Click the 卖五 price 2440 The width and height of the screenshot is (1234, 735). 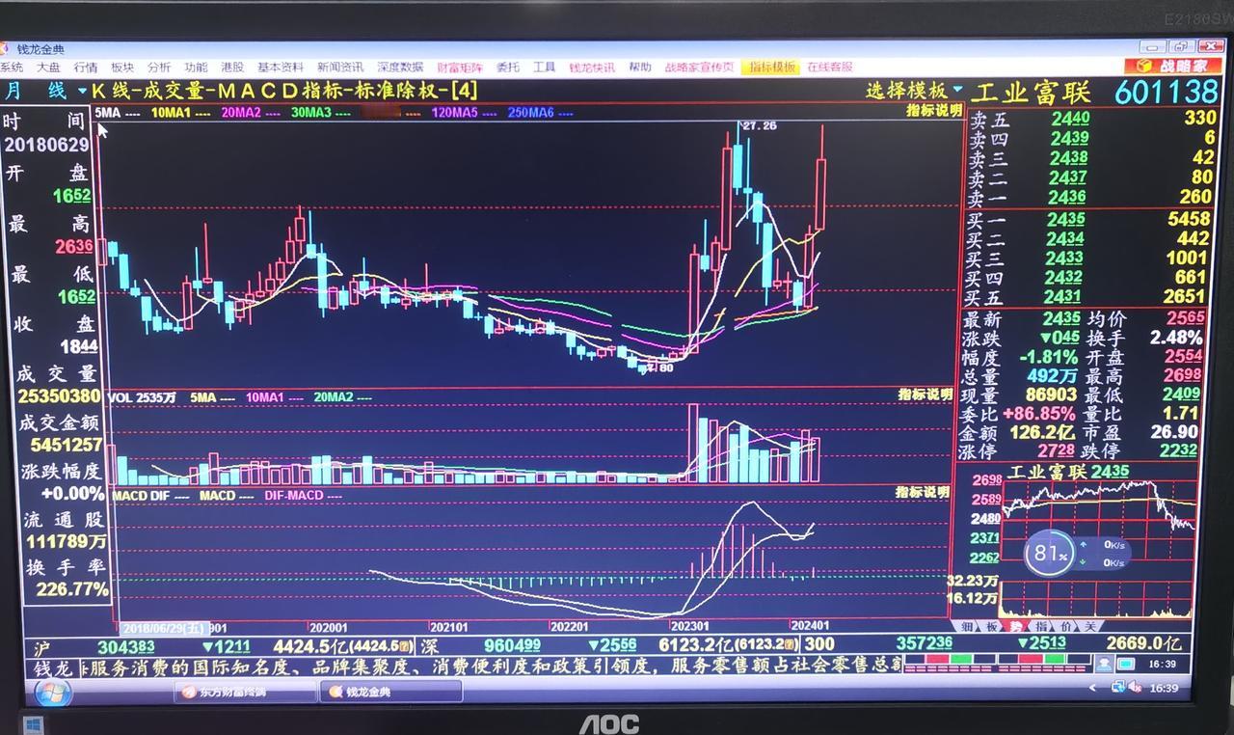1069,119
